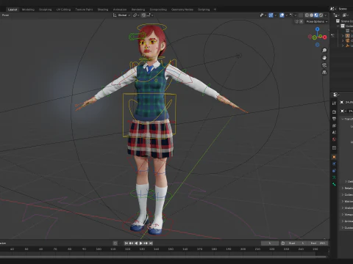Click the Start frame field
This screenshot has height=264, width=353.
pos(296,243)
